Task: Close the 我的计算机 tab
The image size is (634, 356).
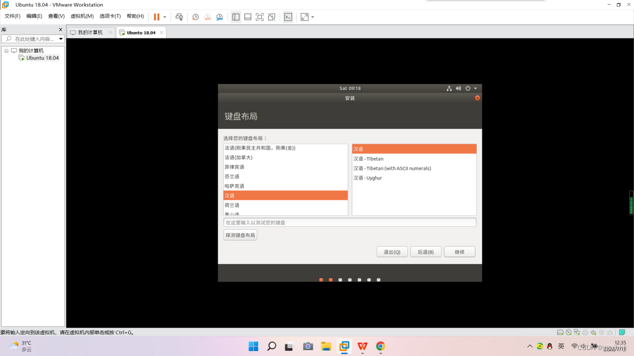Action: coord(111,32)
